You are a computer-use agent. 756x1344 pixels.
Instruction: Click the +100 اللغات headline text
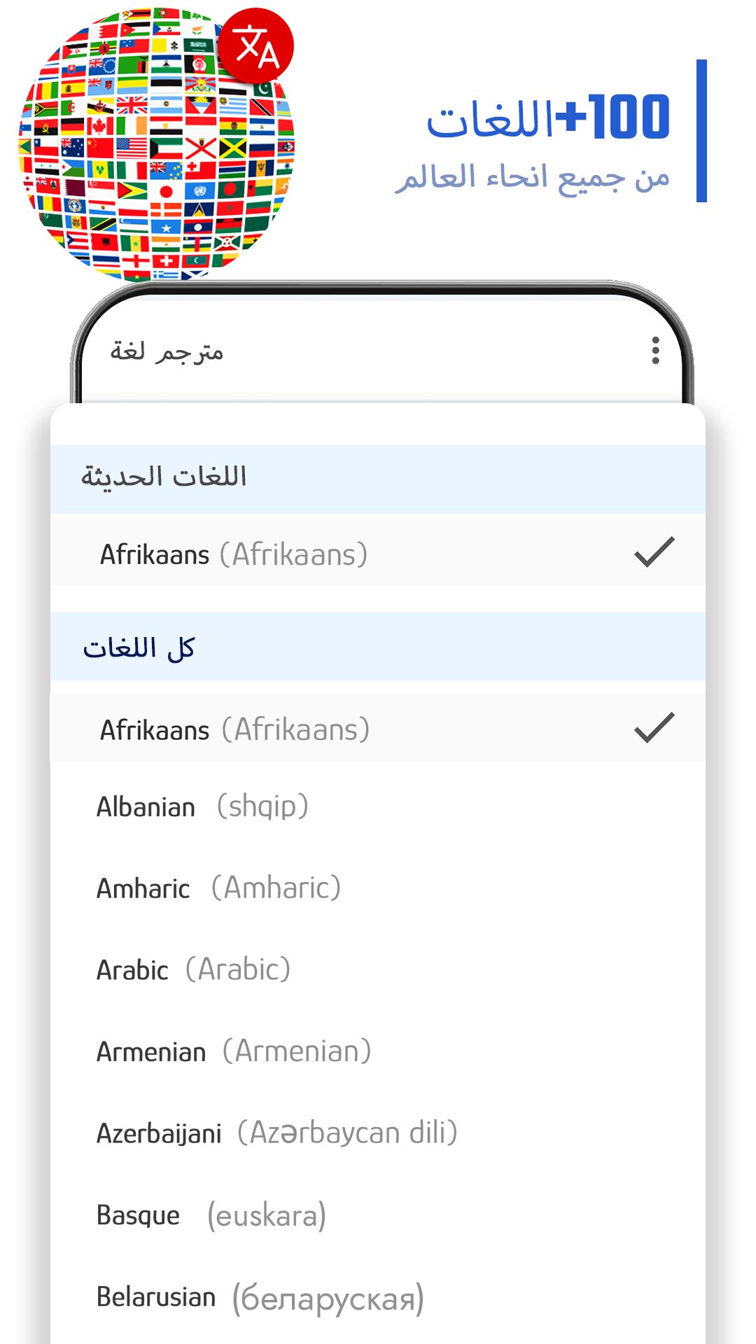tap(549, 118)
